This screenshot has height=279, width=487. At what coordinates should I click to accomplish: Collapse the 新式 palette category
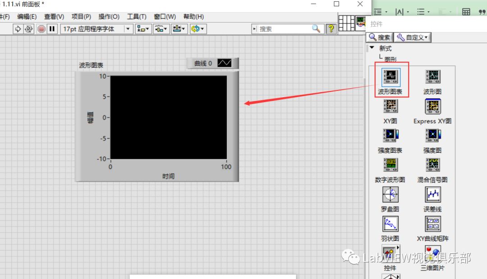(372, 48)
